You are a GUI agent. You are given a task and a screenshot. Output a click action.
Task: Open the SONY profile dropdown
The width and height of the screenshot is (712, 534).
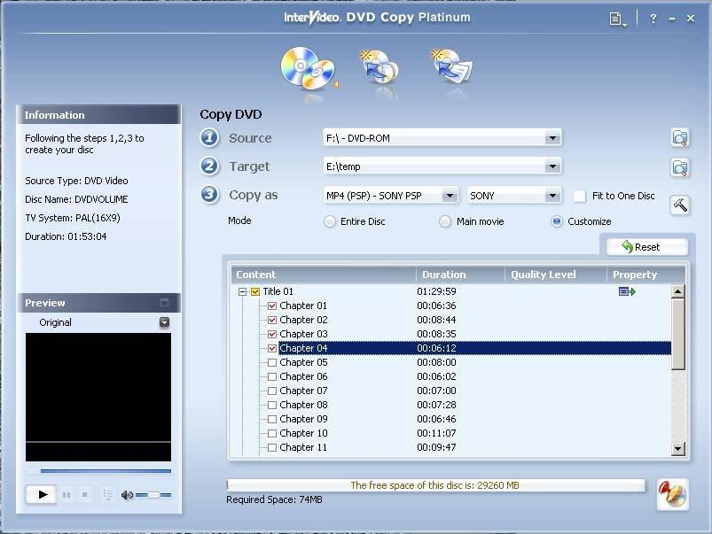(552, 196)
